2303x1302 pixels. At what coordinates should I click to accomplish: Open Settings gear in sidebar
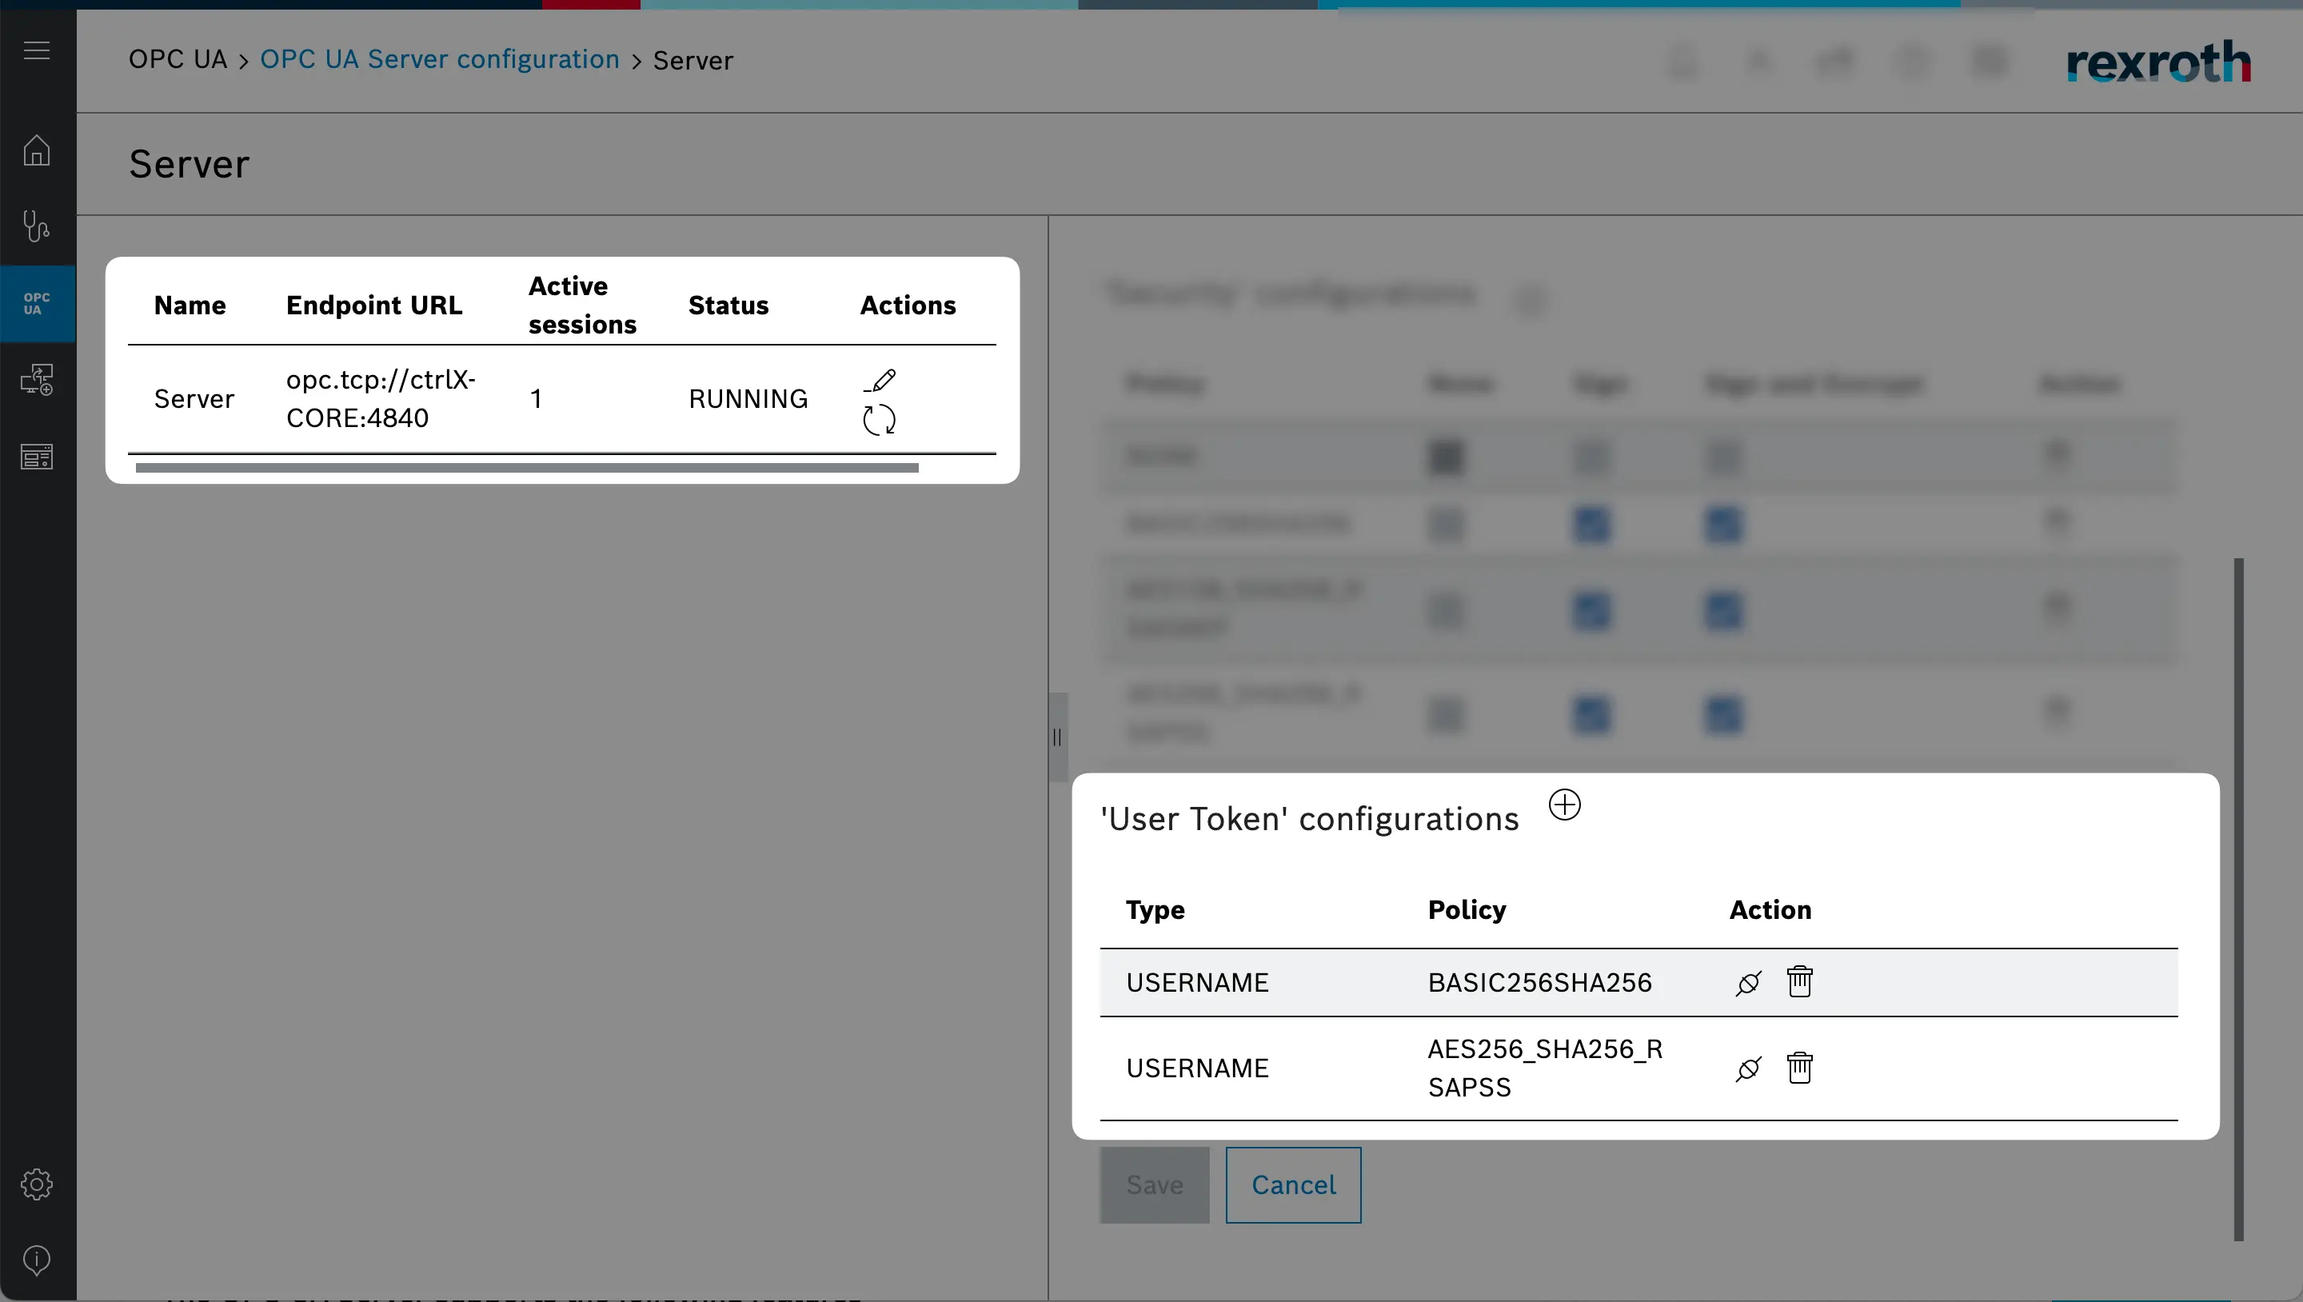point(37,1184)
